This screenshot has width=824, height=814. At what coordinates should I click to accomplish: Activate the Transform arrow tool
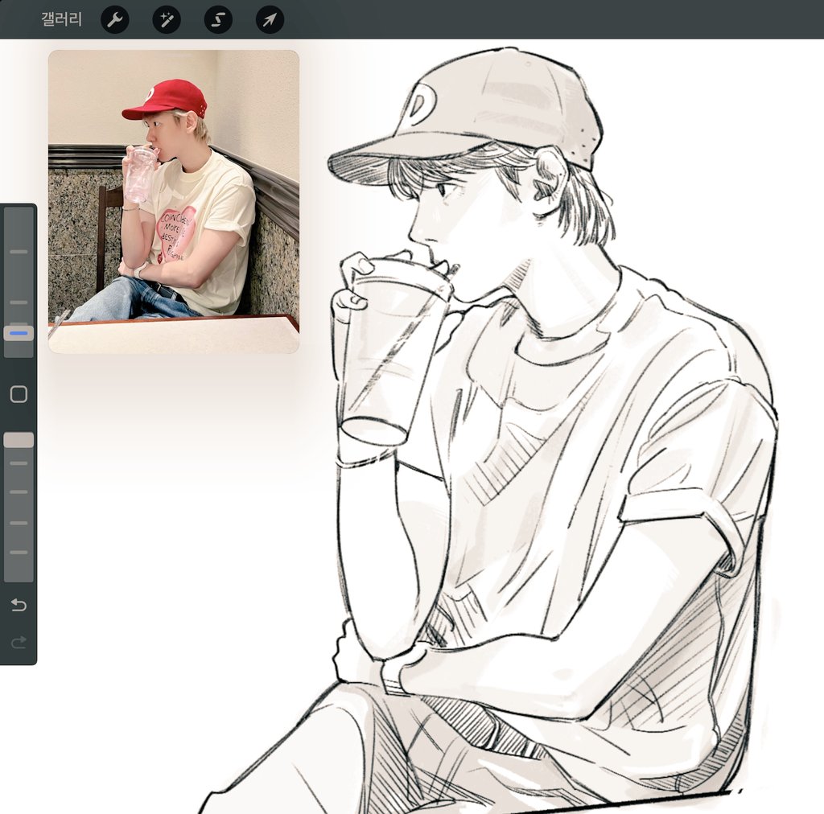pyautogui.click(x=270, y=20)
